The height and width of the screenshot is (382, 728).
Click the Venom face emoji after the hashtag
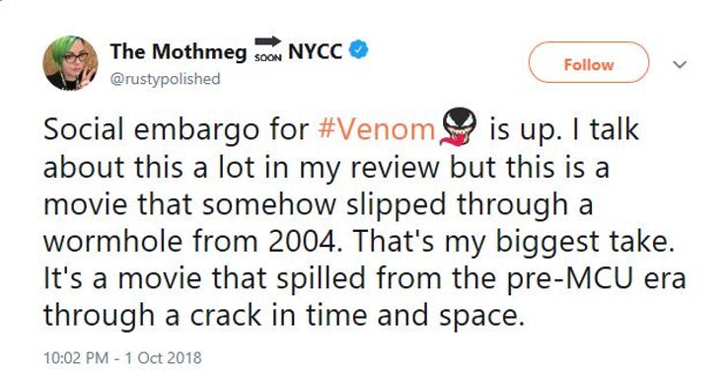(459, 127)
